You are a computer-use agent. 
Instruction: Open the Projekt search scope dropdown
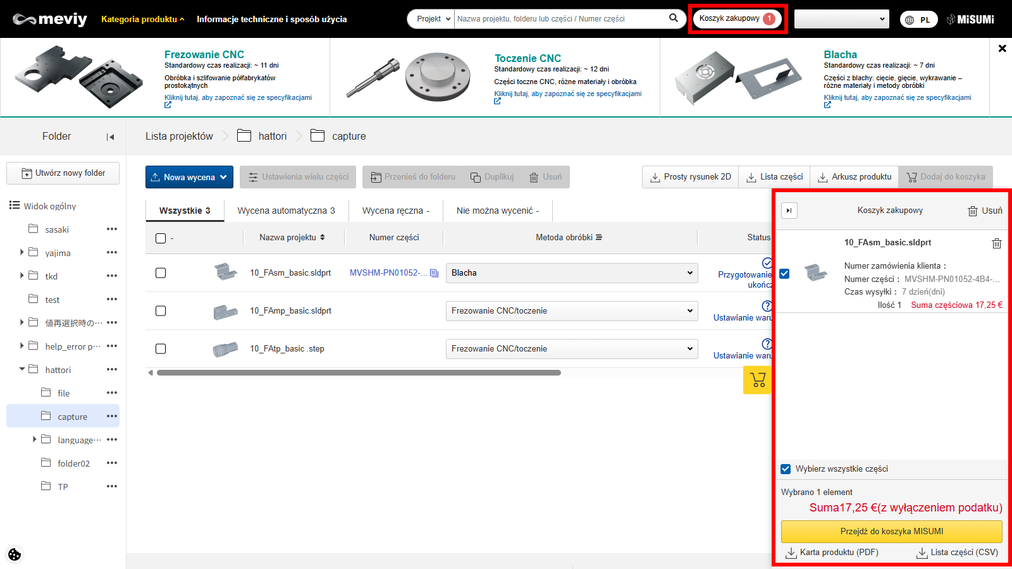point(433,19)
